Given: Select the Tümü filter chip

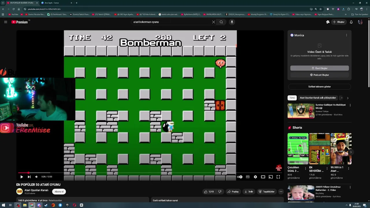Looking at the screenshot, I should (292, 98).
